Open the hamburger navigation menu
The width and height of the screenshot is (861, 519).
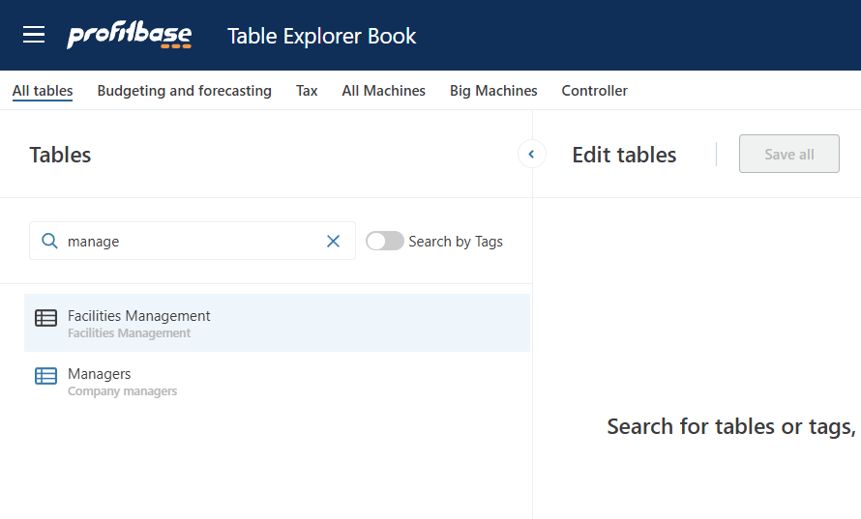[34, 36]
